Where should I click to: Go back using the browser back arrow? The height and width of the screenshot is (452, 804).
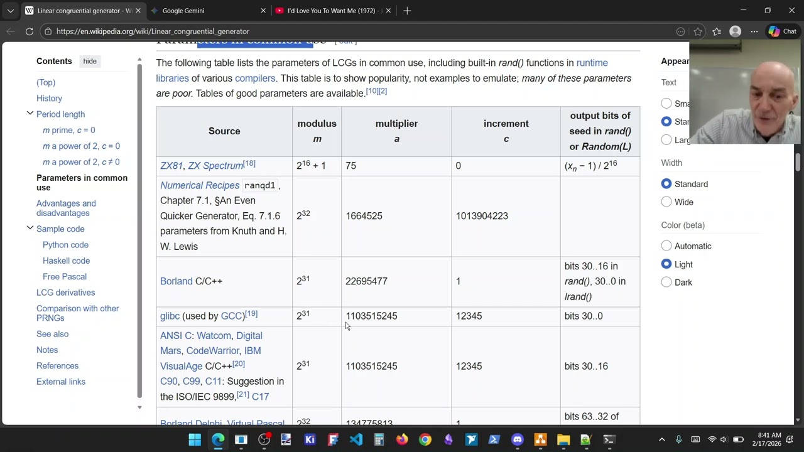click(x=11, y=31)
